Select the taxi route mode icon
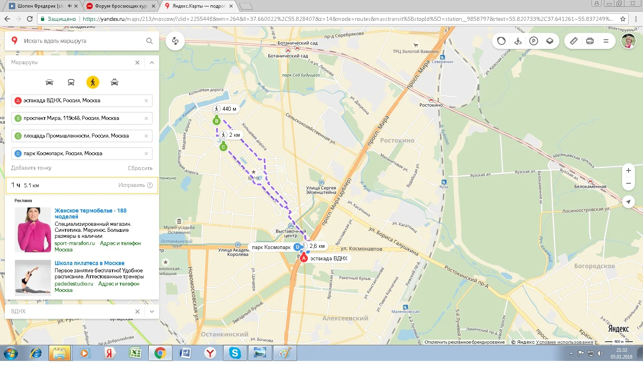Image resolution: width=643 pixels, height=385 pixels. coord(115,82)
